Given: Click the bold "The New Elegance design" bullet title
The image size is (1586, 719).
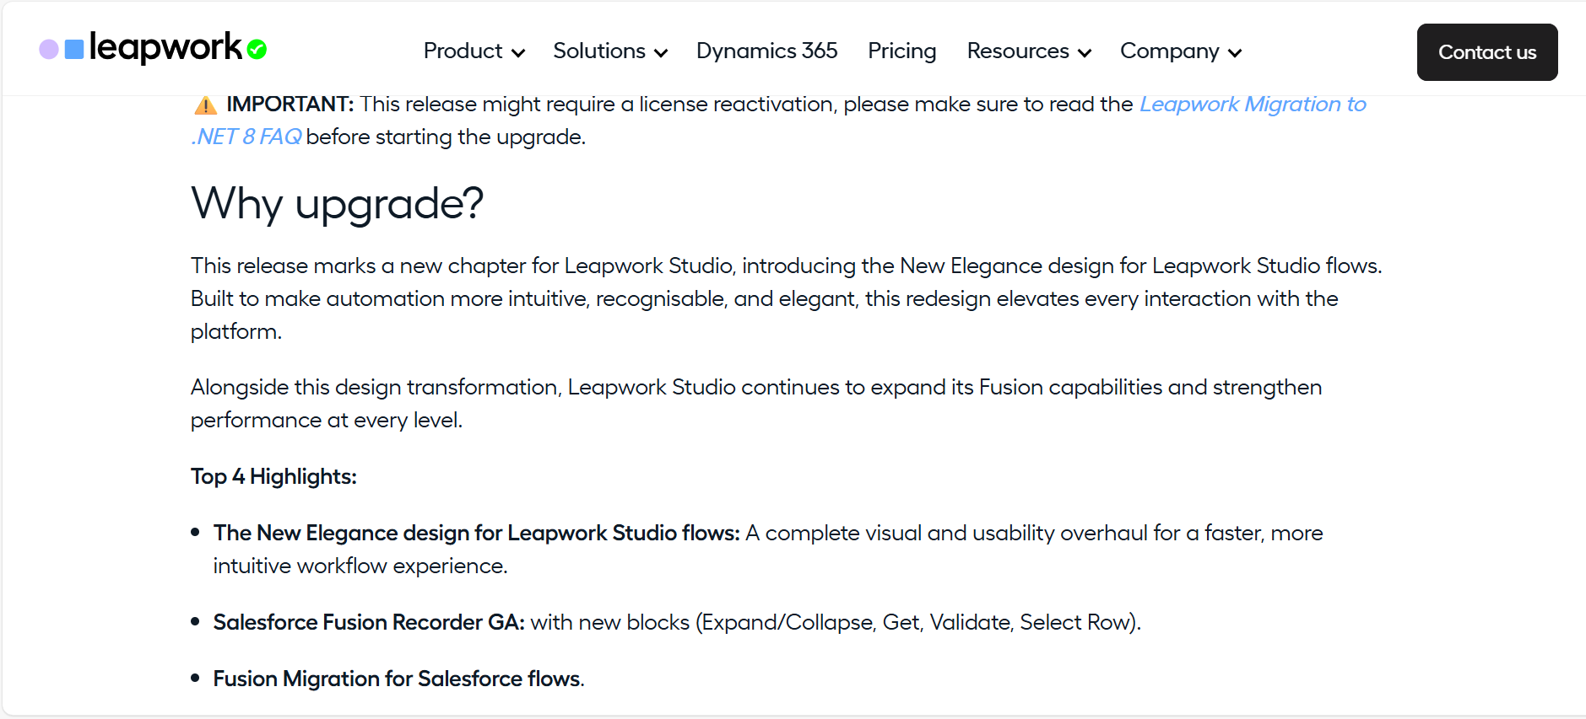Looking at the screenshot, I should [x=476, y=533].
